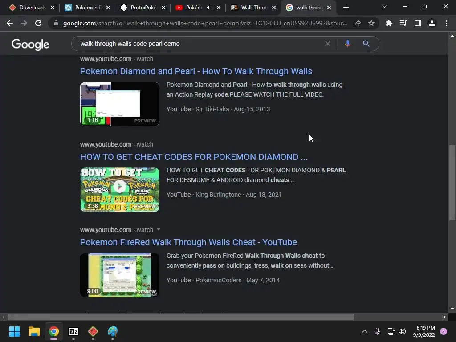The height and width of the screenshot is (342, 456).
Task: Open File Explorer from the taskbar
Action: click(34, 331)
